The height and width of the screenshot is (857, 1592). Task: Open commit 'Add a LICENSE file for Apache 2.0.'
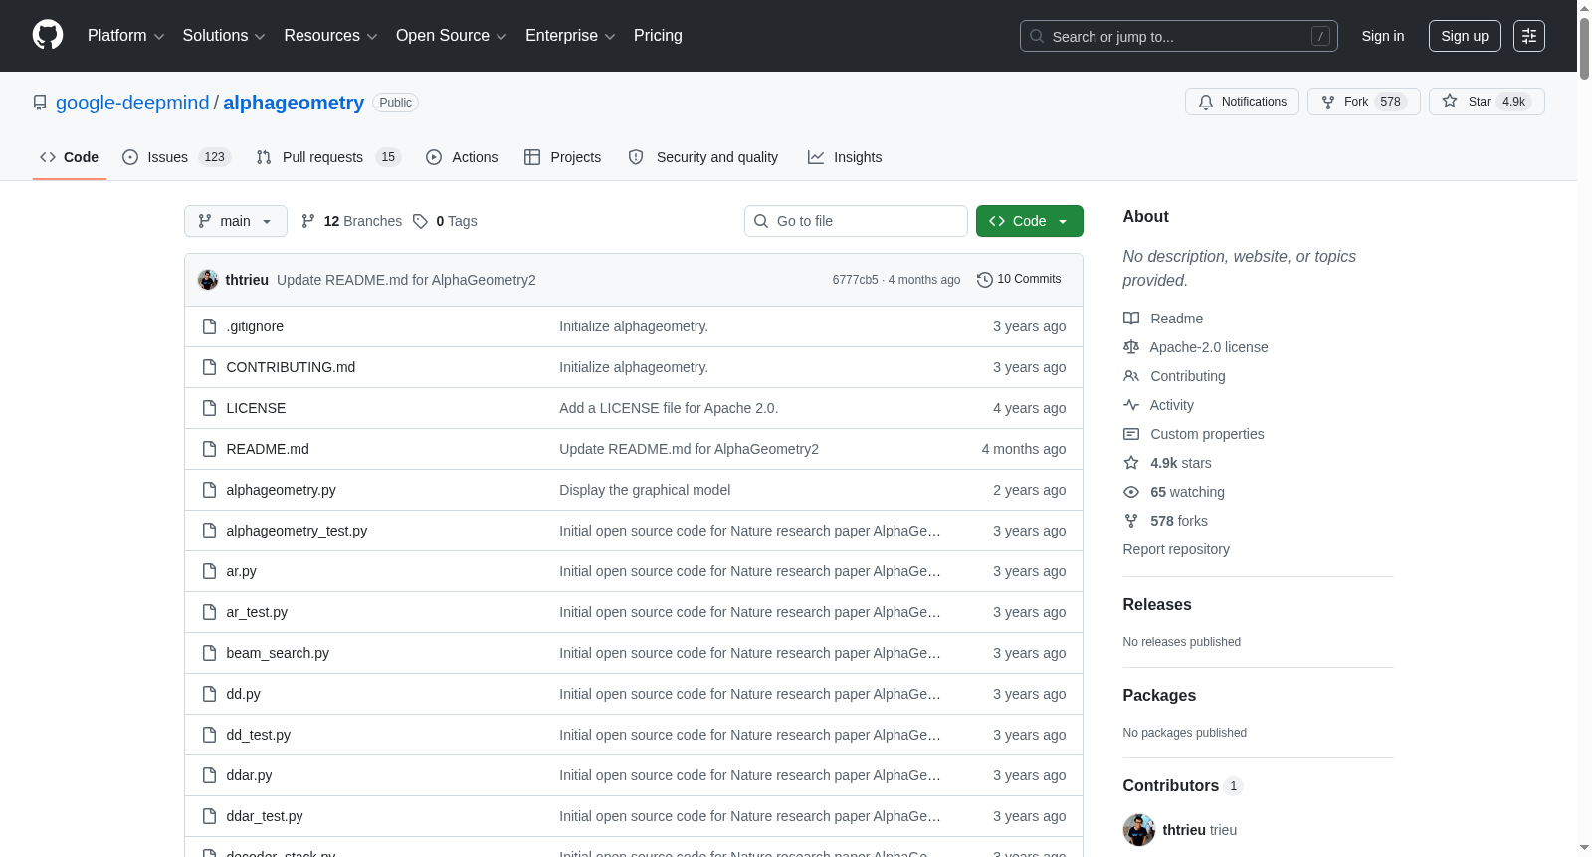pyautogui.click(x=669, y=408)
